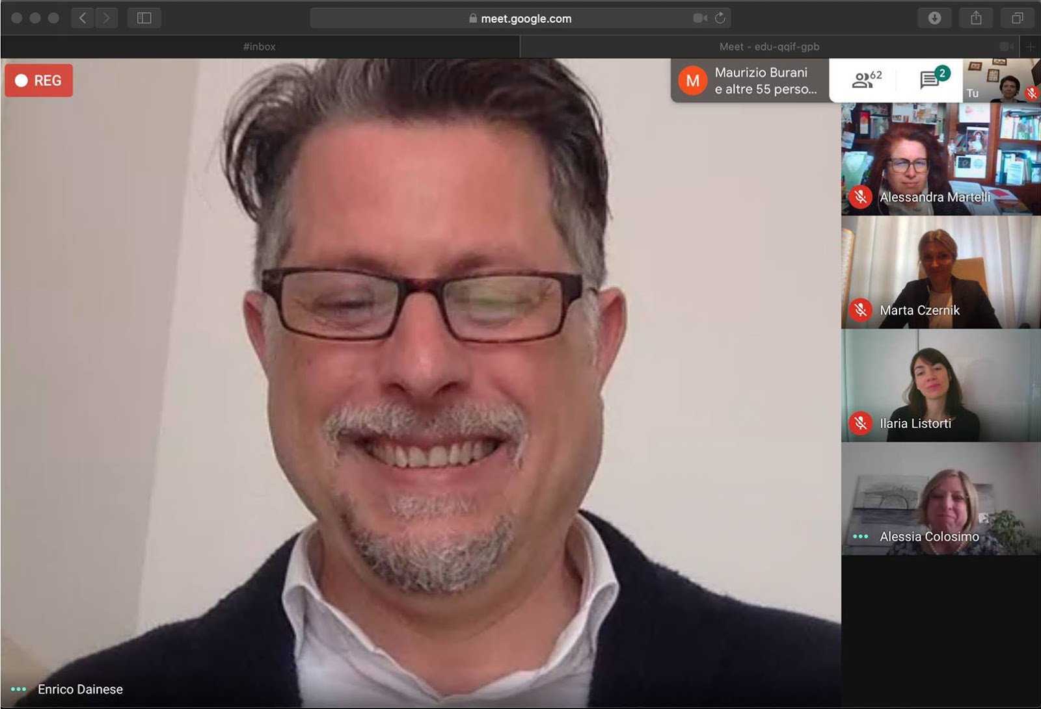Viewport: 1041px width, 709px height.
Task: Click the Alessia Colosimo name label
Action: 929,536
